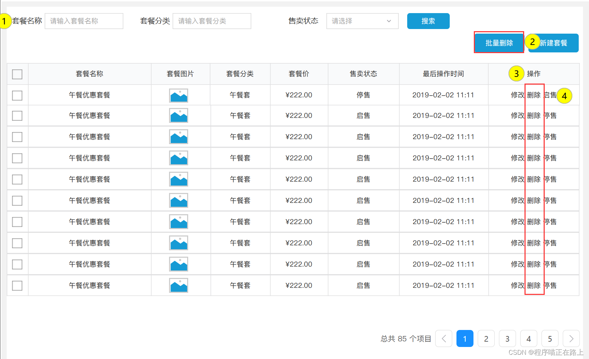
Task: Click the second row's meal image icon
Action: tap(178, 115)
